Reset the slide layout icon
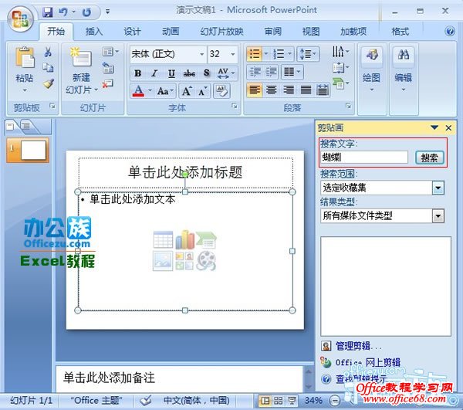The width and height of the screenshot is (463, 410). coord(108,68)
